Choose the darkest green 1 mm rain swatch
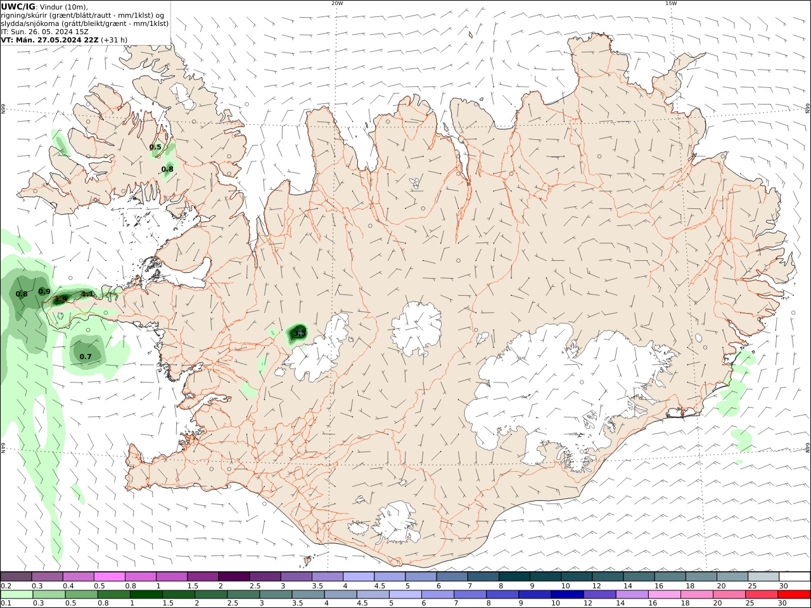The image size is (811, 608). pyautogui.click(x=146, y=595)
